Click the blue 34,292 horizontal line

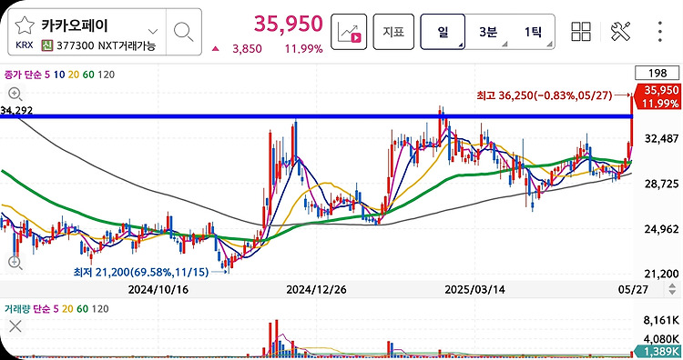(x=316, y=116)
